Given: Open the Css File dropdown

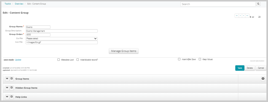Looking at the screenshot, I should [62, 39].
